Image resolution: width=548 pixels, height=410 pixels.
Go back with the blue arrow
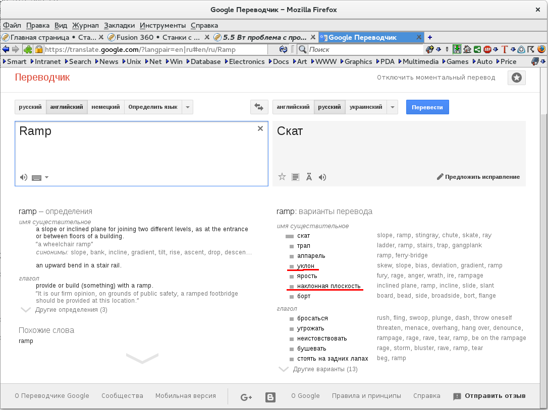pos(6,49)
